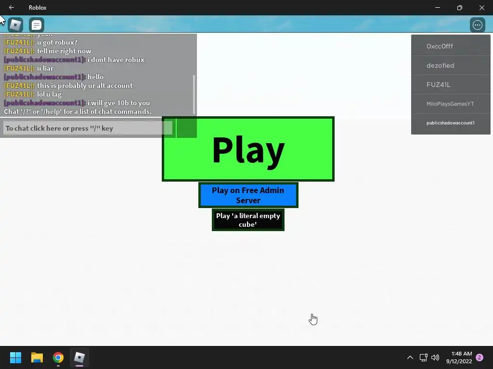Click chat message 'lol u lag'
The image size is (493, 369).
click(50, 94)
